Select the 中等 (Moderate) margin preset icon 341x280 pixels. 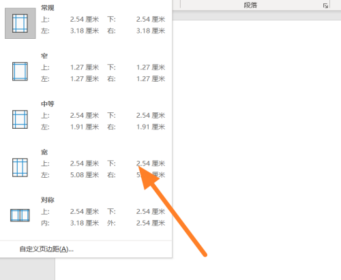(20, 119)
